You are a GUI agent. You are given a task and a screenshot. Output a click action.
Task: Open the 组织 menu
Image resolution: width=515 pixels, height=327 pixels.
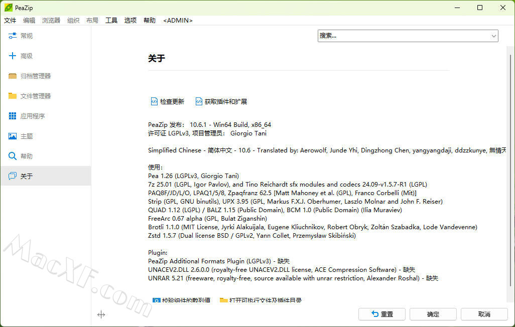pyautogui.click(x=73, y=21)
